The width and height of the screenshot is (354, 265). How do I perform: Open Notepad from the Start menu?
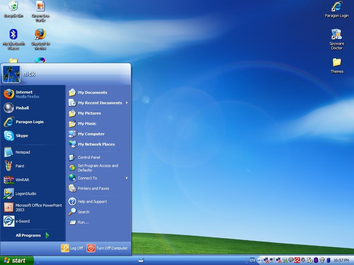tap(33, 152)
